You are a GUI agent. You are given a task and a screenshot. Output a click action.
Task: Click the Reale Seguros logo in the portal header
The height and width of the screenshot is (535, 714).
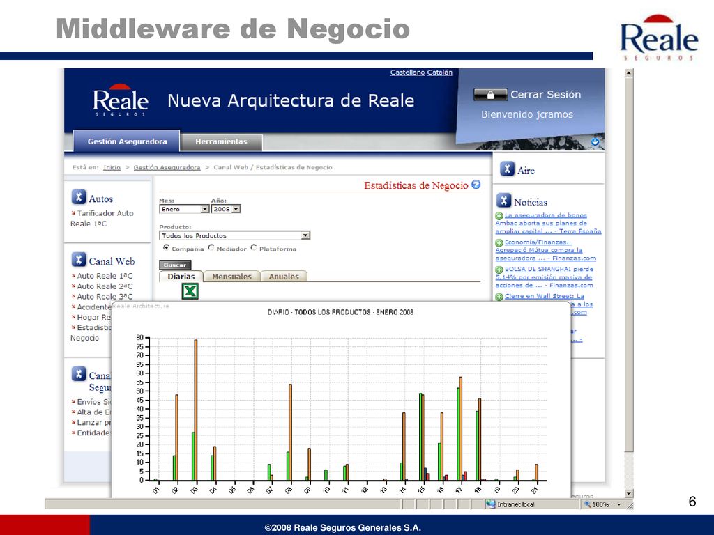120,100
